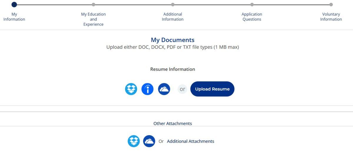This screenshot has height=151, width=353.
Task: Jump to My Education and Experience step
Action: 93,19
